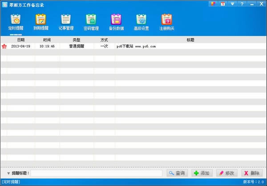Sort by the 日期 column header
Image resolution: width=267 pixels, height=186 pixels.
(x=21, y=40)
